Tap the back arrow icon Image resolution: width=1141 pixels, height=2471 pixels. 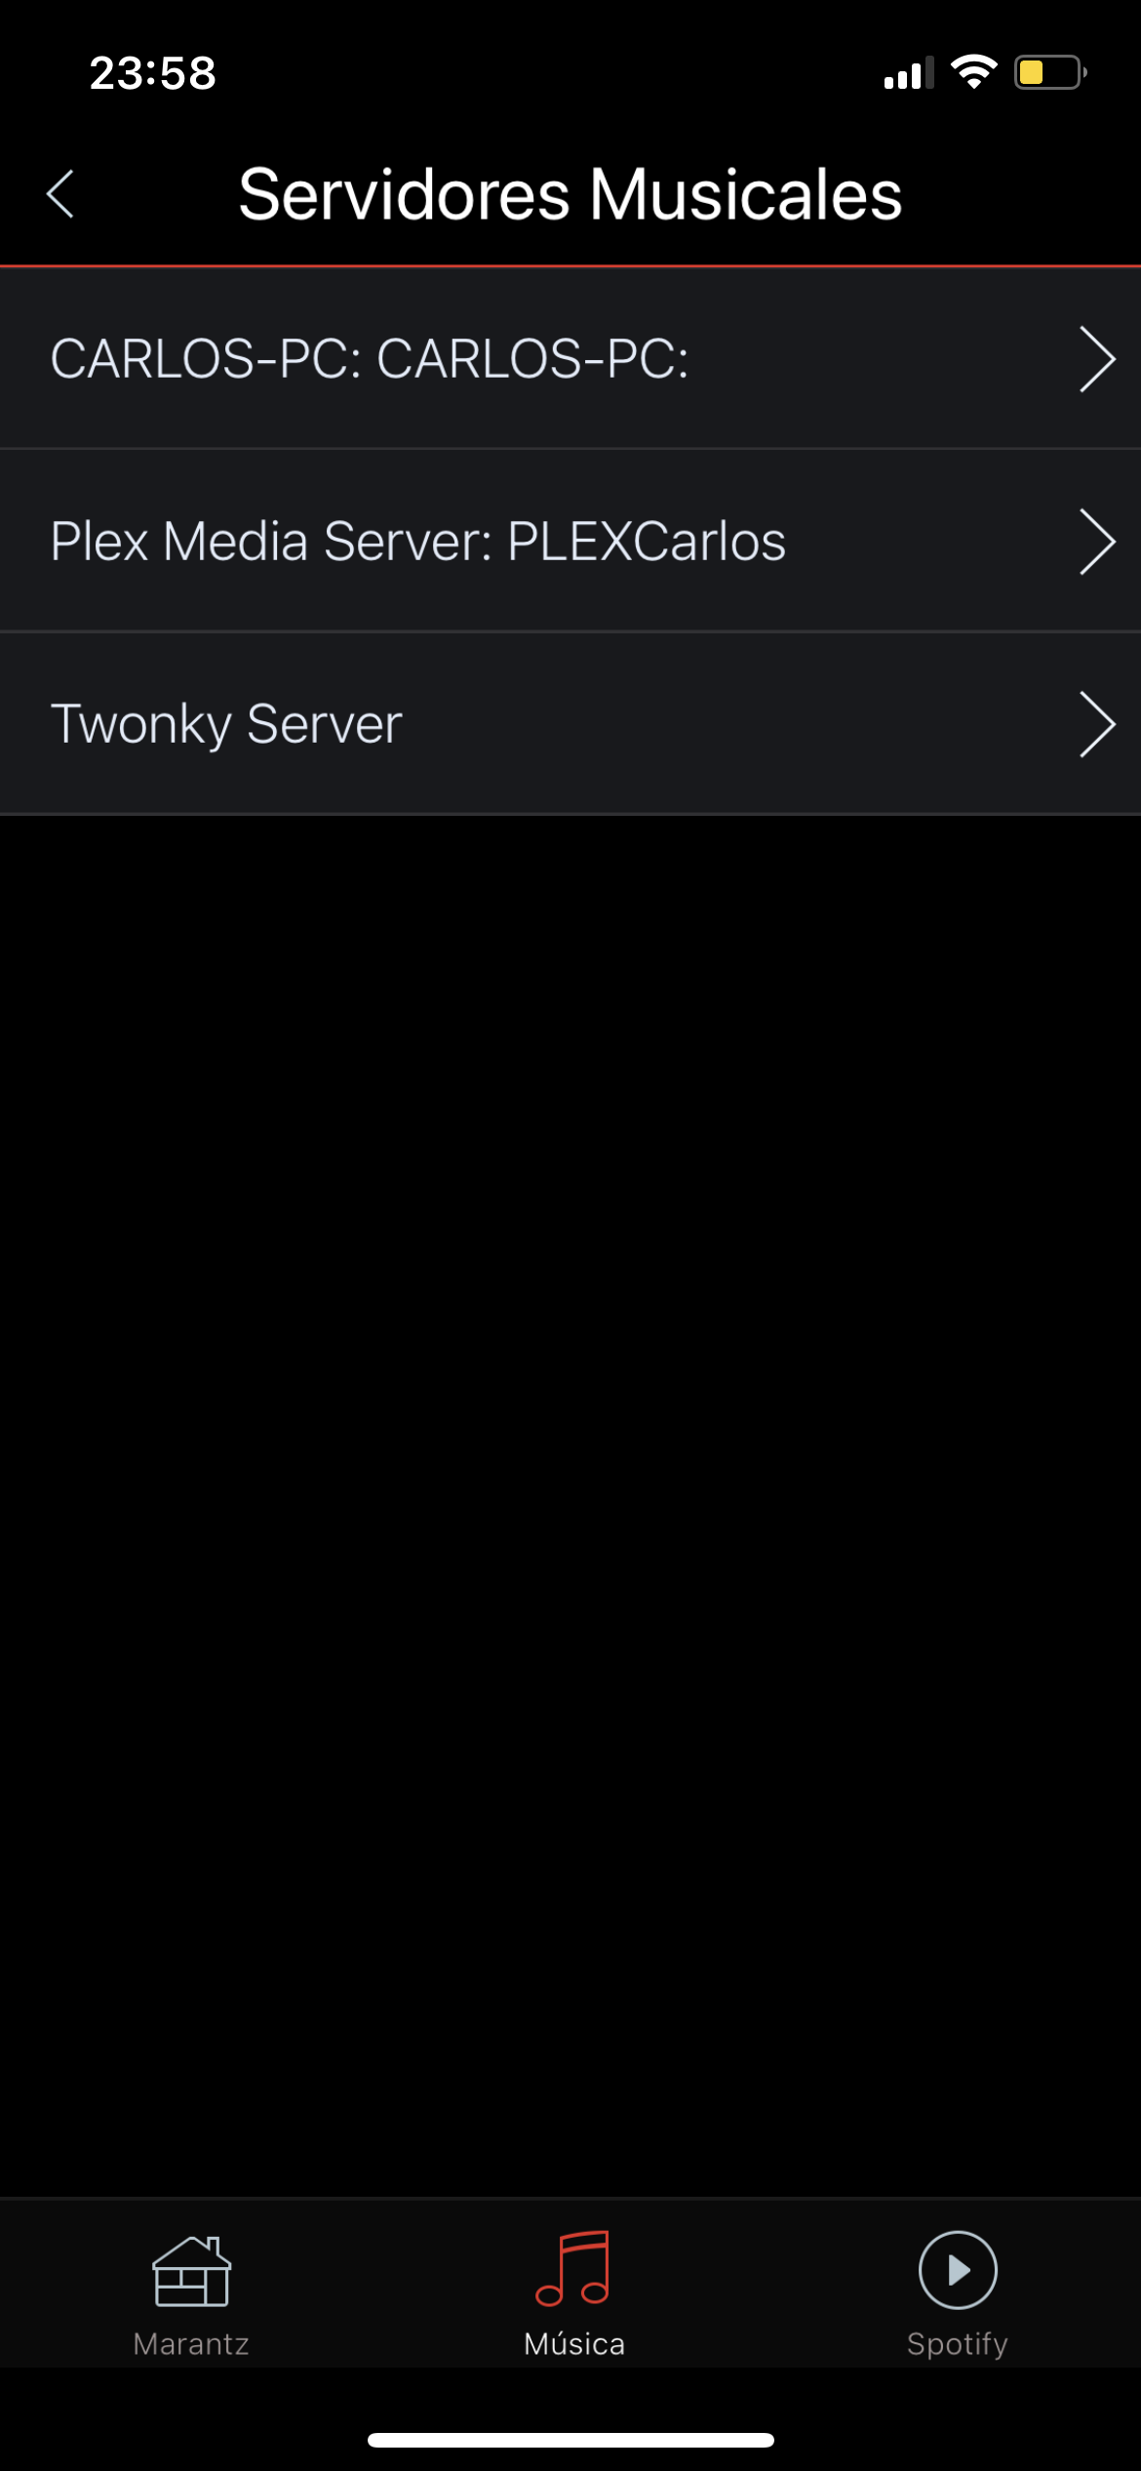click(x=60, y=194)
